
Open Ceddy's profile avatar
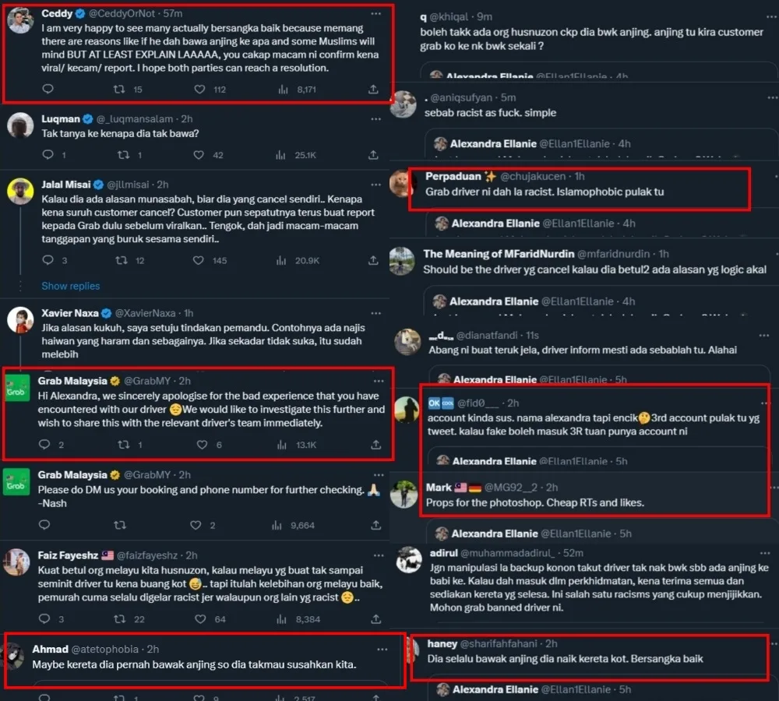pos(20,20)
